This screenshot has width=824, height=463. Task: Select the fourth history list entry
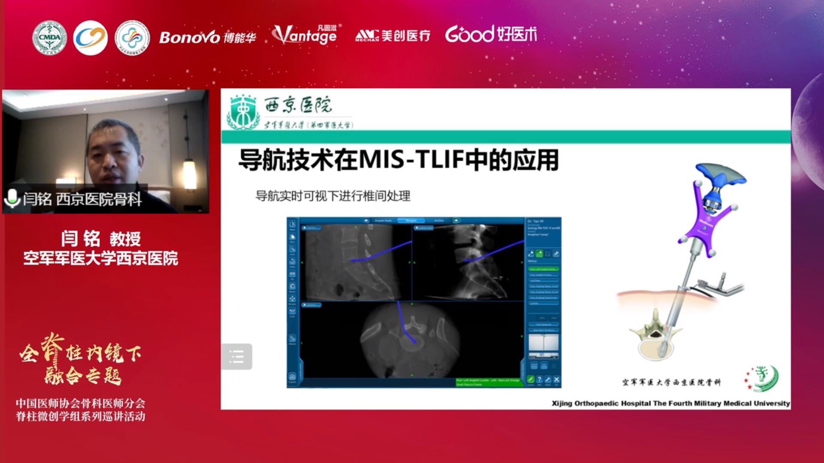pos(544,286)
